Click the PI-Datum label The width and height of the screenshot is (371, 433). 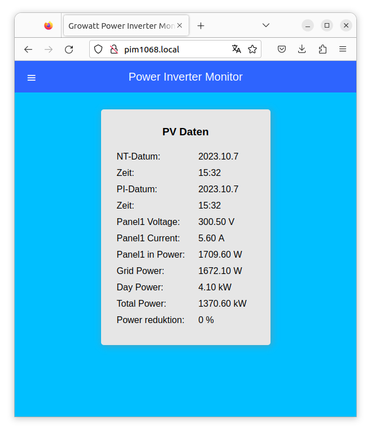(x=137, y=189)
